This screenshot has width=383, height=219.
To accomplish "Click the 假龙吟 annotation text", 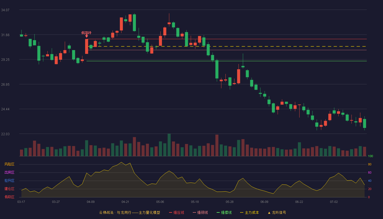I will 86,33.
